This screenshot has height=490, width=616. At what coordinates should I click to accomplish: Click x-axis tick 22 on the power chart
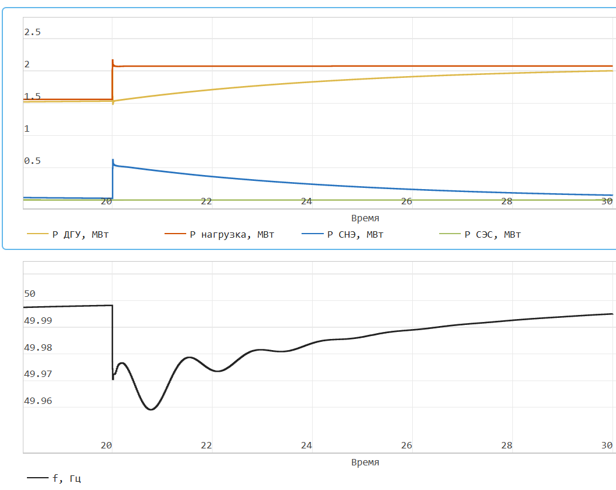(x=206, y=201)
